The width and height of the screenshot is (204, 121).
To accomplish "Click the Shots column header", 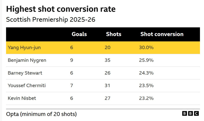I will click(x=114, y=34).
